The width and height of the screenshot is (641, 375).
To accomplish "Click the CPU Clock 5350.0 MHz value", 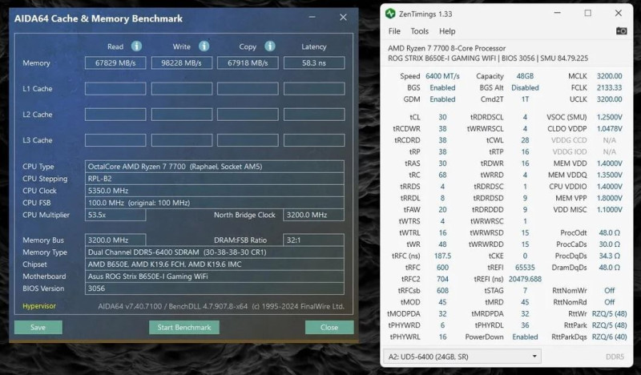I will (215, 191).
